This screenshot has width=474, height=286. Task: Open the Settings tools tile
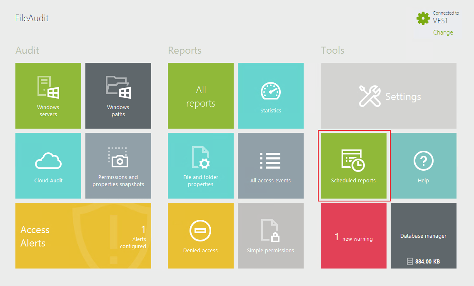tap(389, 96)
